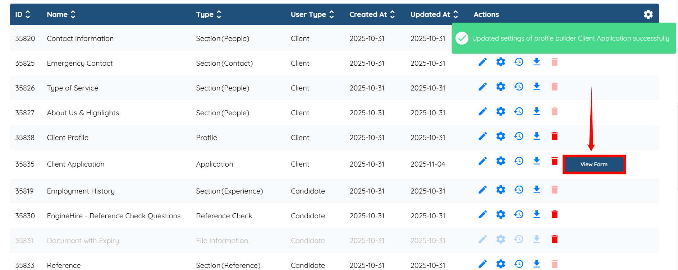Click the View Form button
The width and height of the screenshot is (678, 270).
594,164
